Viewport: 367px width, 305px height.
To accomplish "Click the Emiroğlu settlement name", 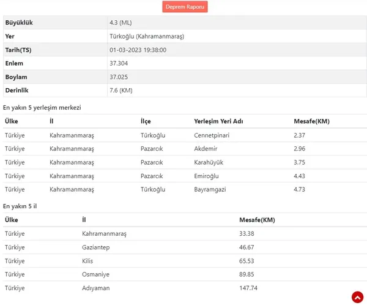I will pyautogui.click(x=207, y=176).
